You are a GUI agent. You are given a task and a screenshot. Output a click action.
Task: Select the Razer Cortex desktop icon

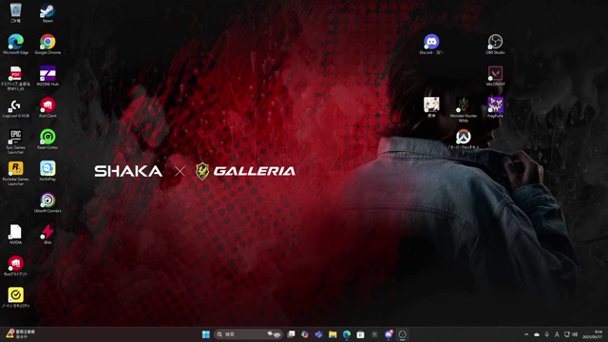(x=47, y=140)
